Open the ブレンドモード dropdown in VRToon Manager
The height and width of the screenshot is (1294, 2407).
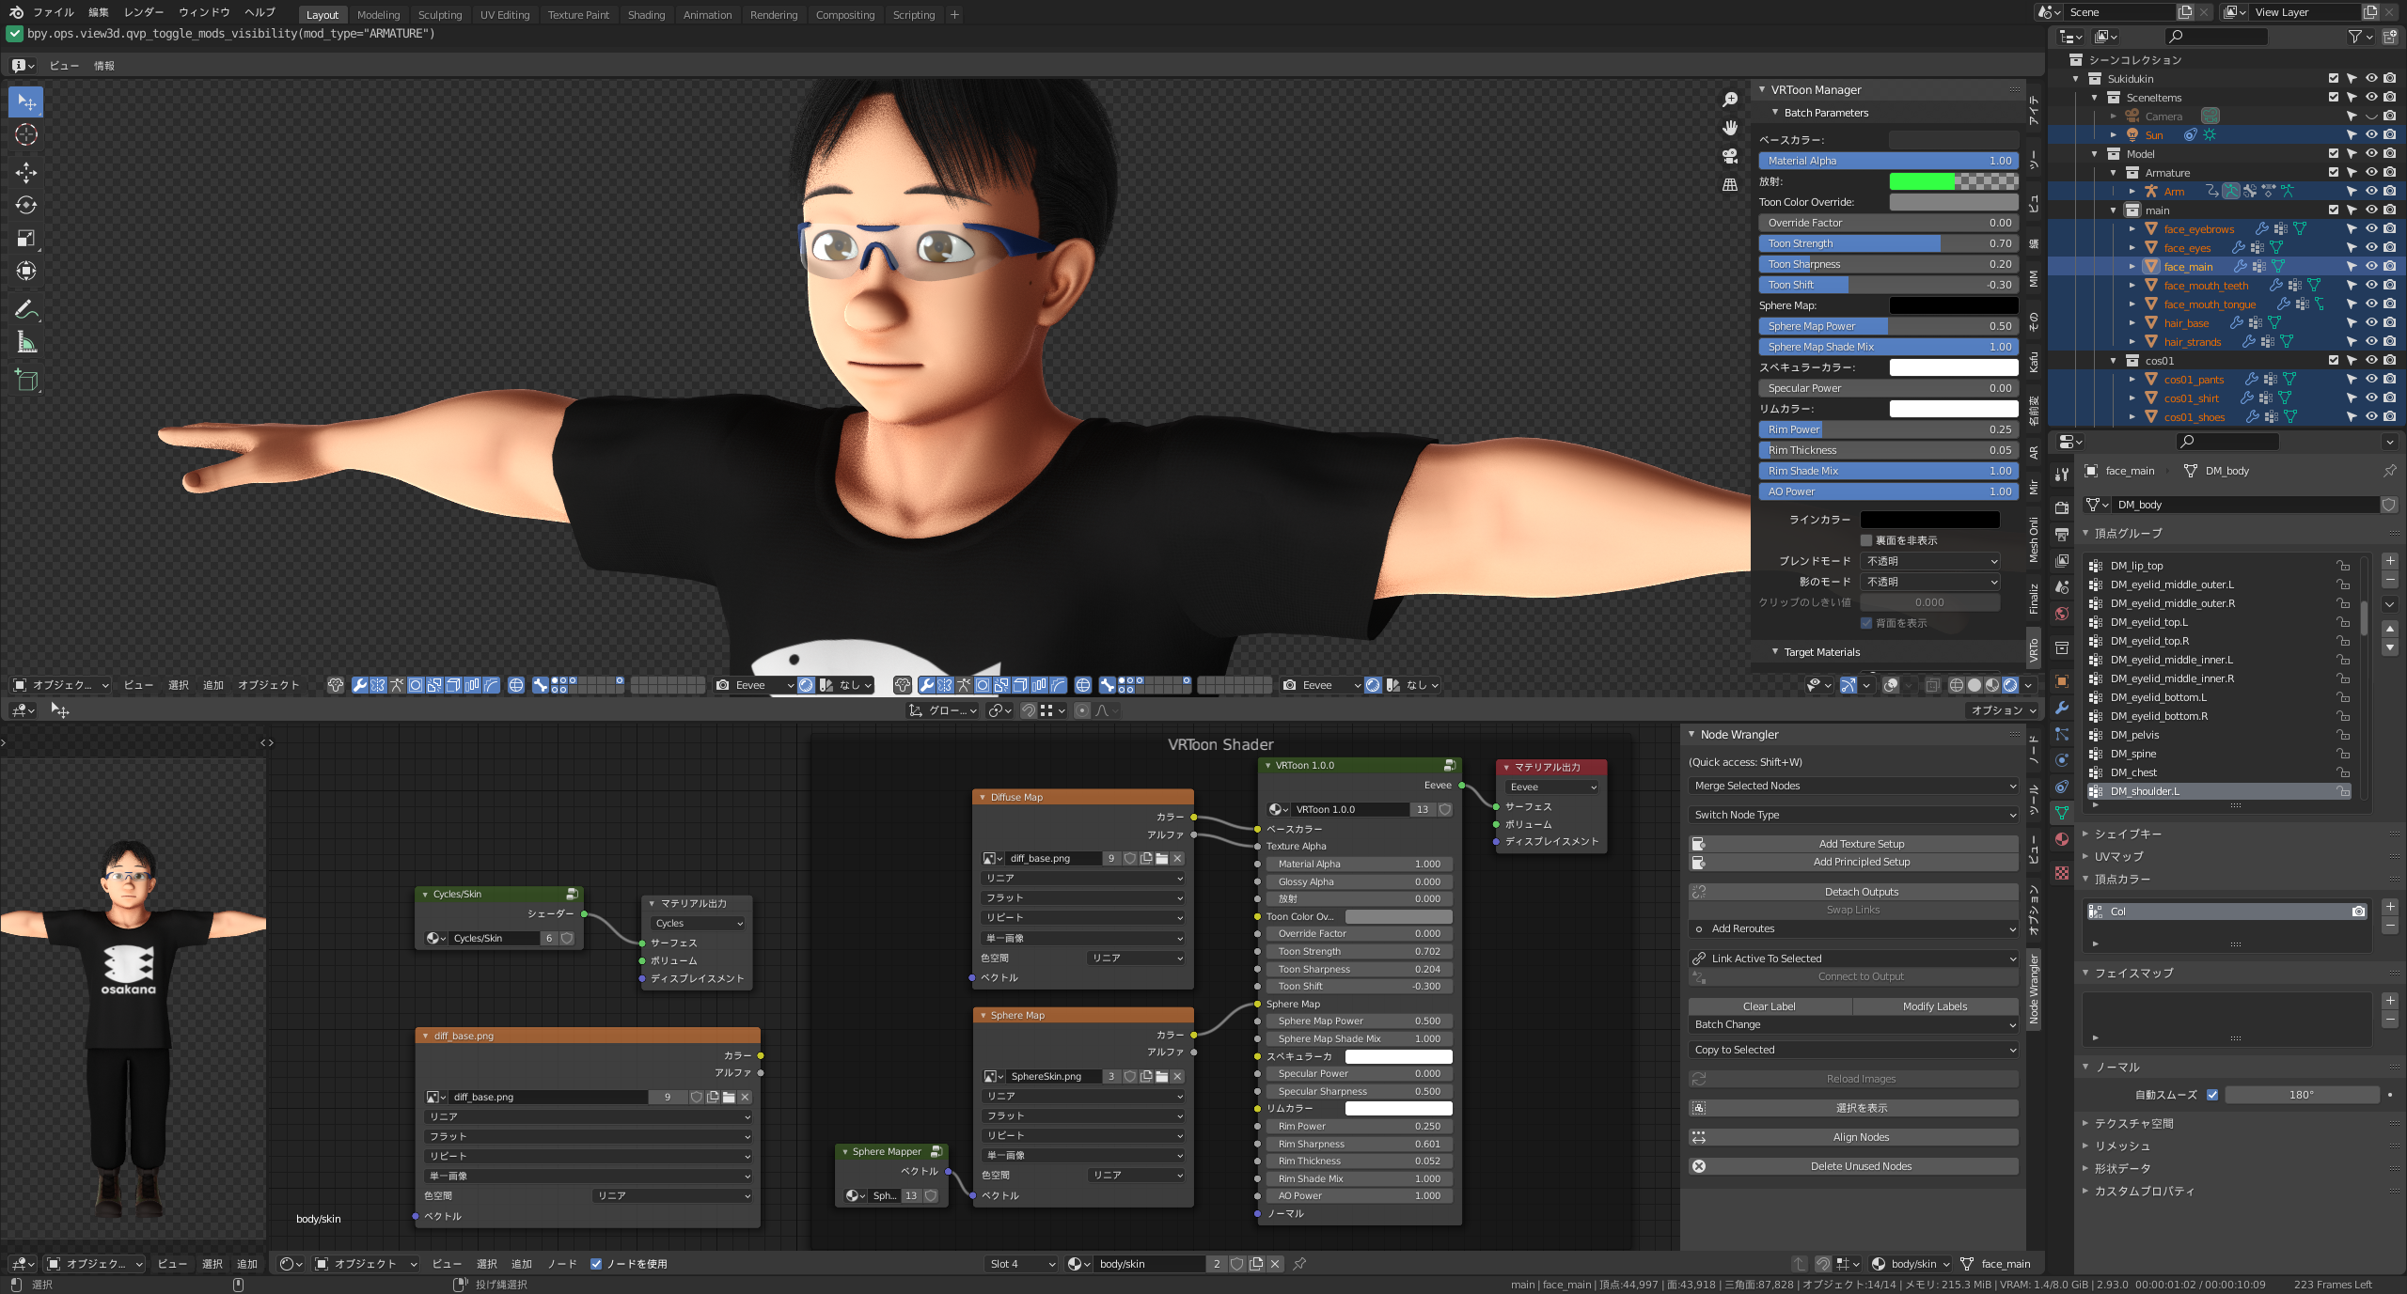pyautogui.click(x=1929, y=560)
